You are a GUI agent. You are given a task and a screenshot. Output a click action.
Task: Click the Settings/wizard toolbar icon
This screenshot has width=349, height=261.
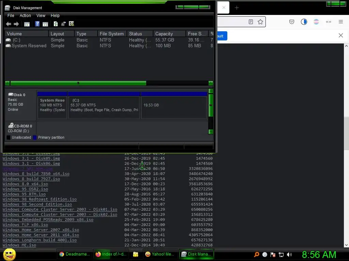point(72,24)
